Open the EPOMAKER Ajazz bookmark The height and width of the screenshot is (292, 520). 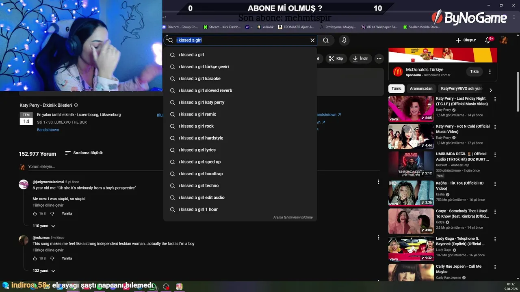coord(296,27)
